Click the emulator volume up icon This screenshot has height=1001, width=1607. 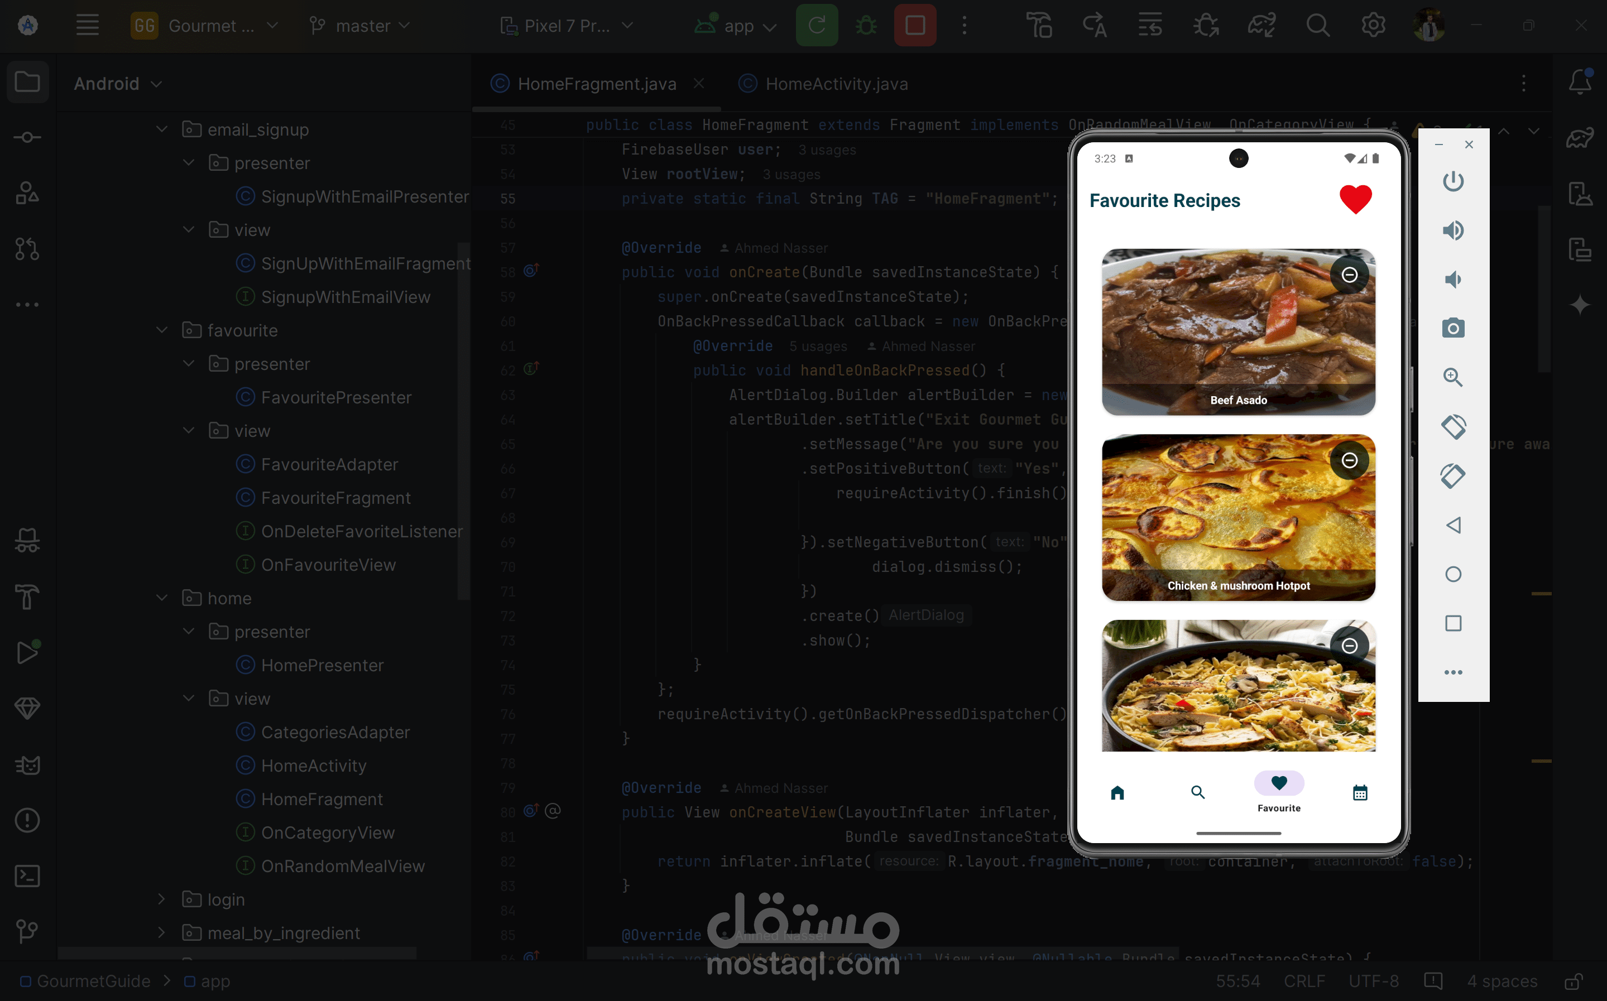click(1453, 230)
